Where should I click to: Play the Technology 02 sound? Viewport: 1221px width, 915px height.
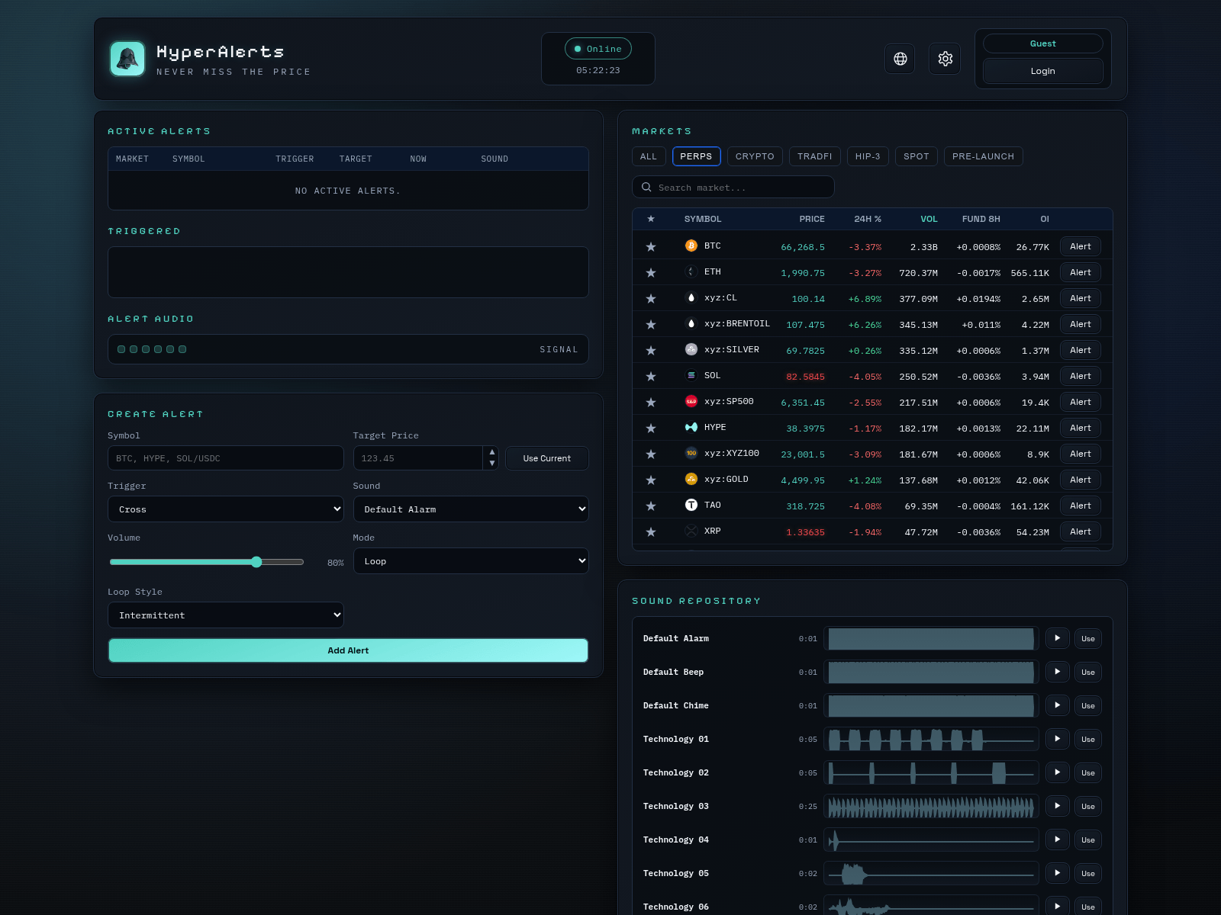point(1057,772)
